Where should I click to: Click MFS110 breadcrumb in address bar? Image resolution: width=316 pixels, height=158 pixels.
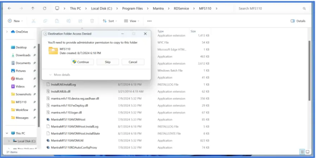pos(205,8)
